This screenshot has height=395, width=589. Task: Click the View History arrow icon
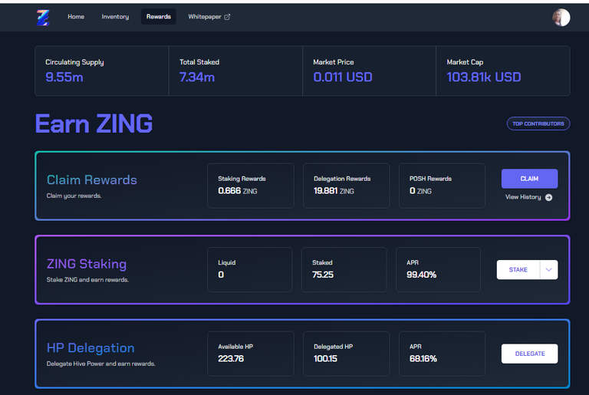549,197
